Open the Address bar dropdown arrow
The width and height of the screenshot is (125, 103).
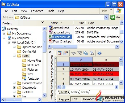[x=106, y=17]
